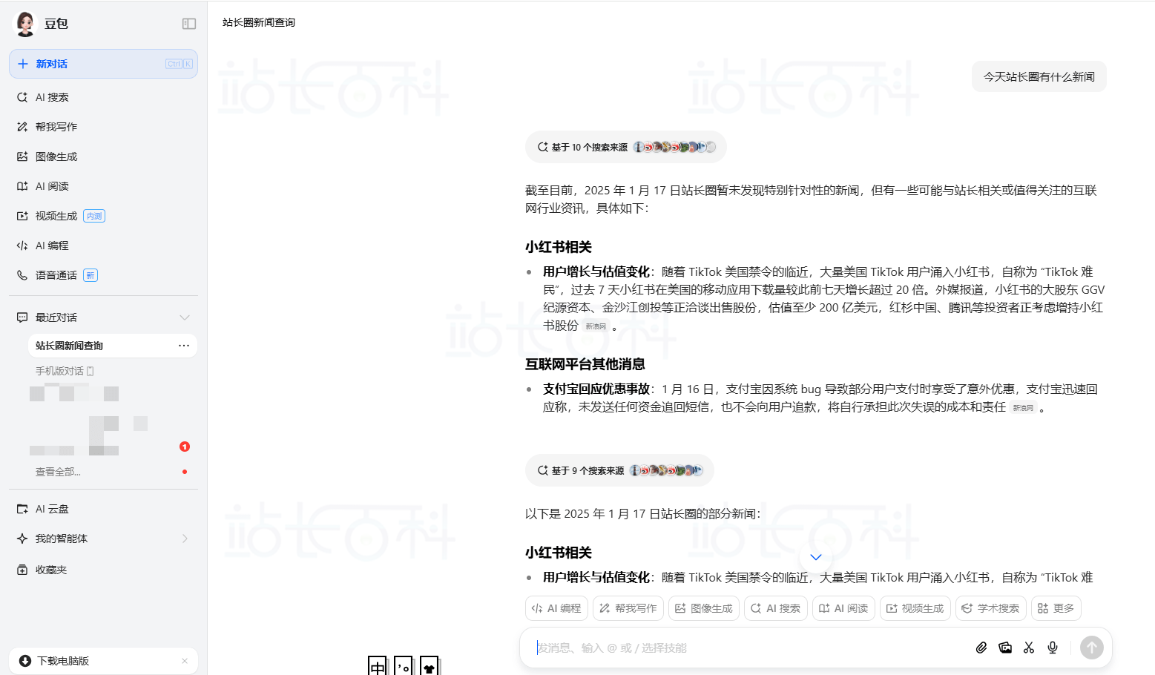Start a new chat with 新对话
Screen dimensions: 1155x675
[103, 64]
